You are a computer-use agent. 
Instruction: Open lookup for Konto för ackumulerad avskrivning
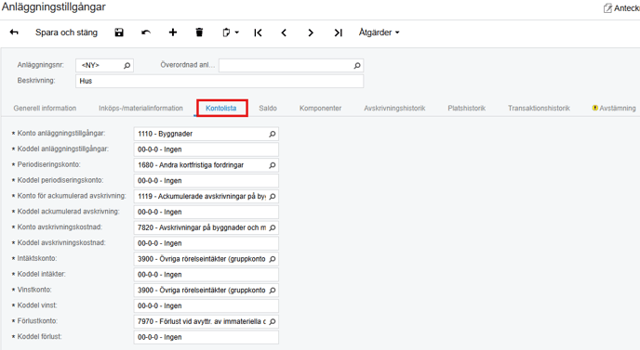pos(273,197)
